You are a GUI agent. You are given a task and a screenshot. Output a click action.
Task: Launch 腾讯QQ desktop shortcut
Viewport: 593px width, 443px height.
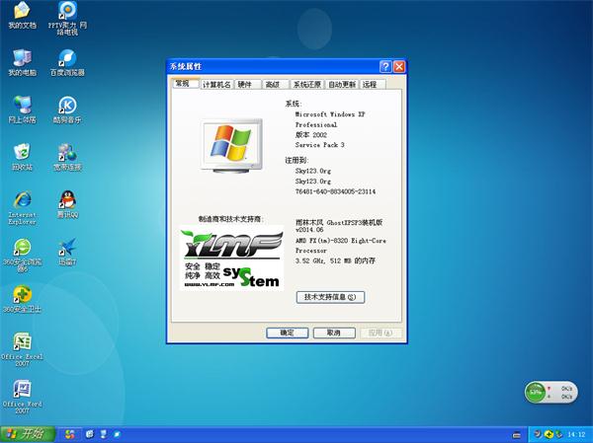point(67,199)
